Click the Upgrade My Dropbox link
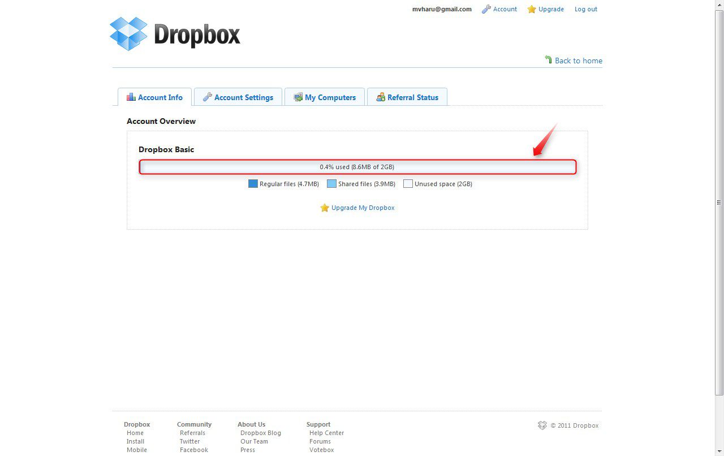The width and height of the screenshot is (724, 456). tap(363, 208)
